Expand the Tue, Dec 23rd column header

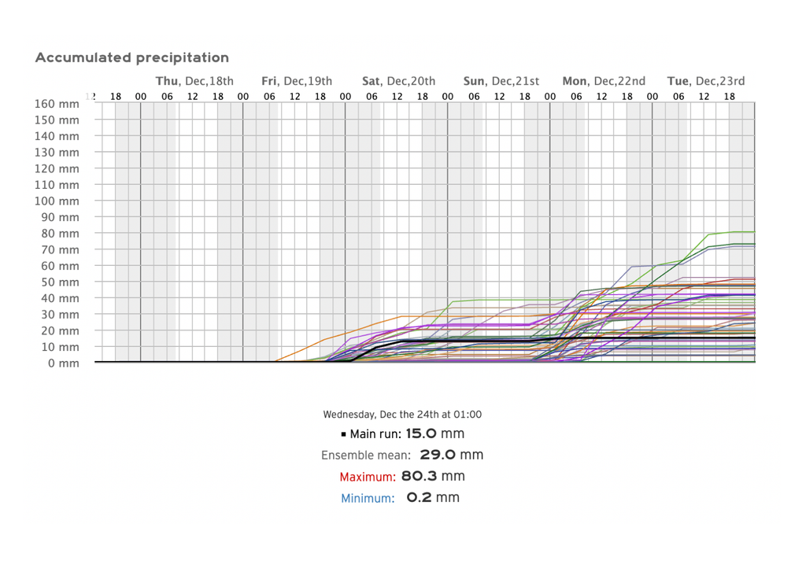click(705, 80)
